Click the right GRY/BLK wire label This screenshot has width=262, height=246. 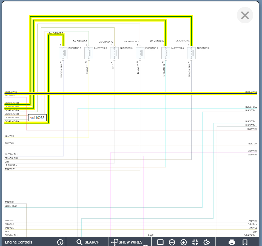(x=252, y=224)
